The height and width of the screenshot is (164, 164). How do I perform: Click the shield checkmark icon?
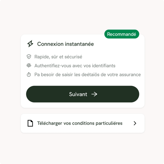tap(29, 57)
